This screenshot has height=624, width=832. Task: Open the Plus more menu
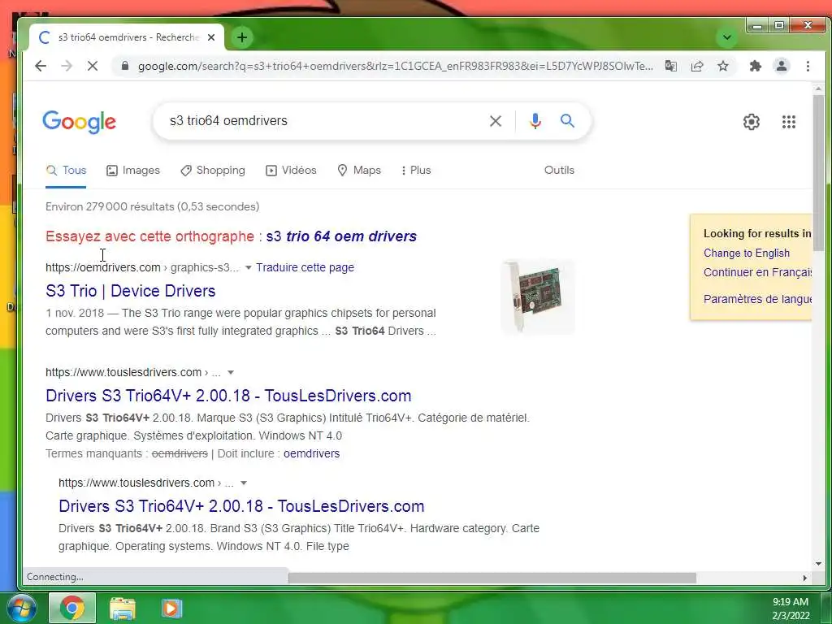pyautogui.click(x=416, y=171)
